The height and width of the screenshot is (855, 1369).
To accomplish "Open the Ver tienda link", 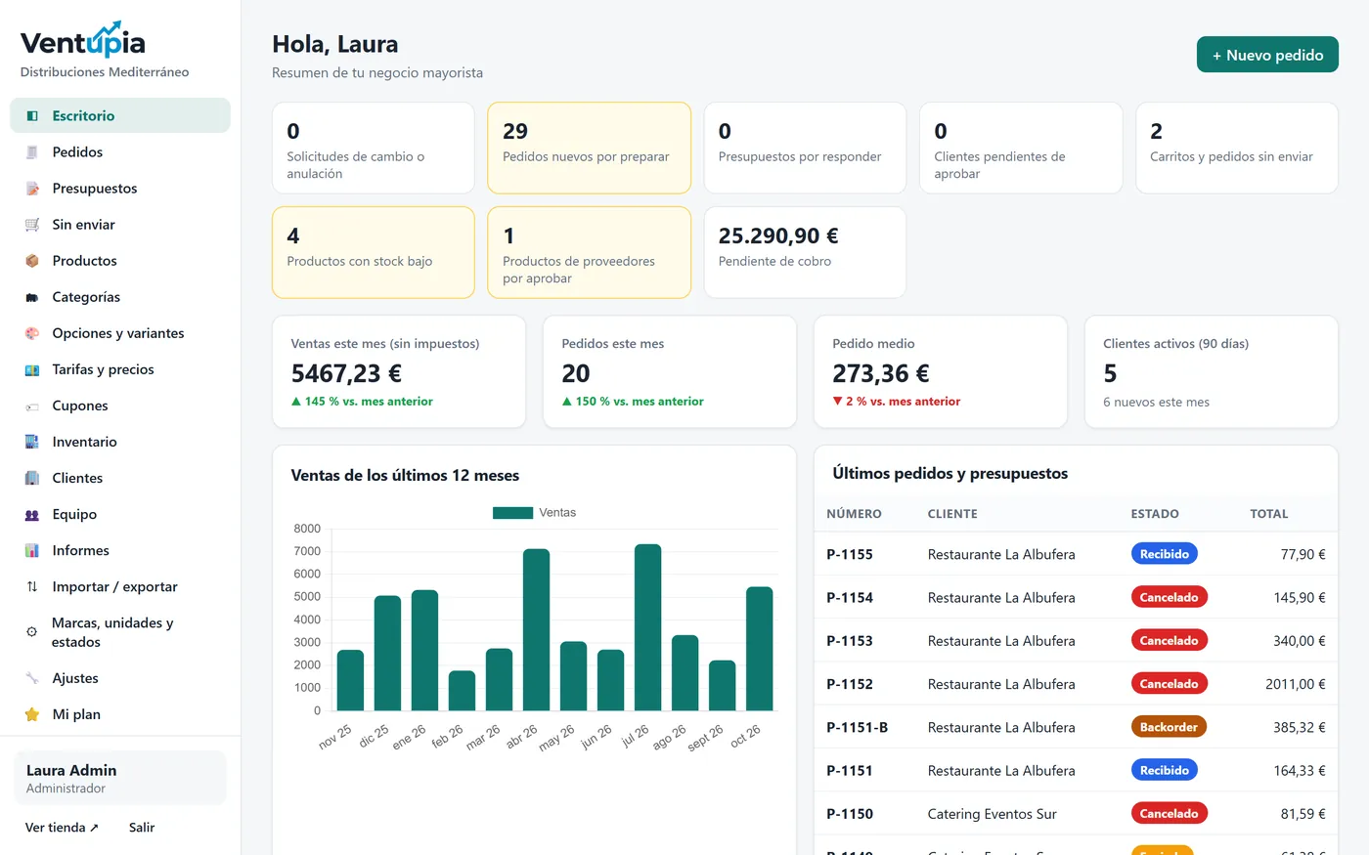I will (x=62, y=827).
